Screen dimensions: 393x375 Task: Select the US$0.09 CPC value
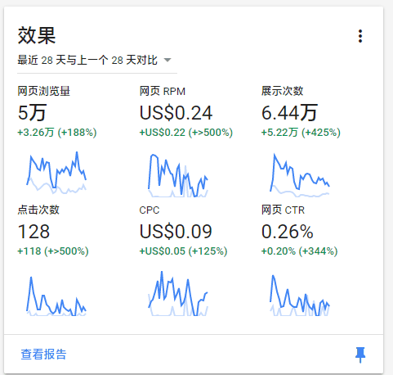[x=176, y=232]
